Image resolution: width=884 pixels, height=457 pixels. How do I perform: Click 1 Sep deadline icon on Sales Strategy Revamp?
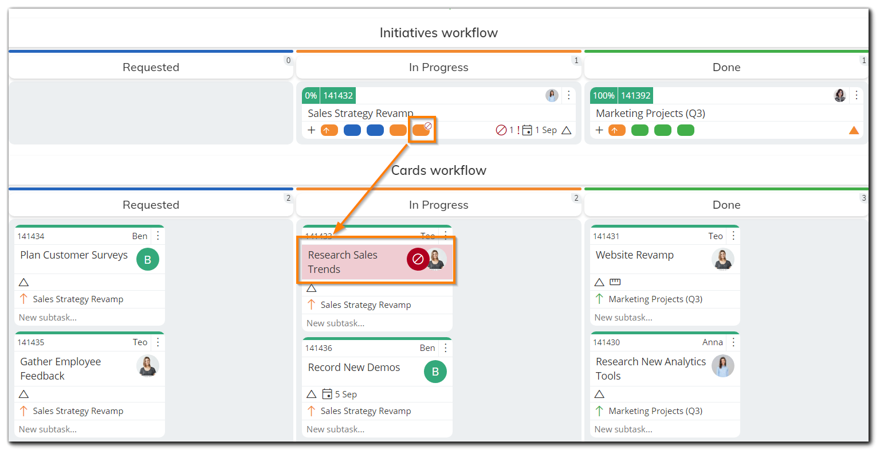point(527,130)
